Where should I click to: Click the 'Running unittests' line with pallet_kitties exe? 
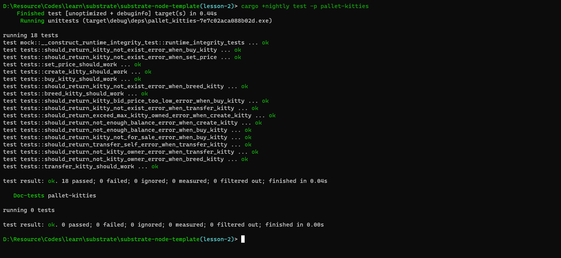146,21
